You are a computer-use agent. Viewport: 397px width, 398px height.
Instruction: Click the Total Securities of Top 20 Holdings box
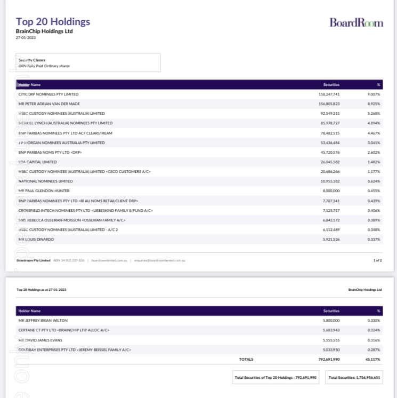pos(276,377)
